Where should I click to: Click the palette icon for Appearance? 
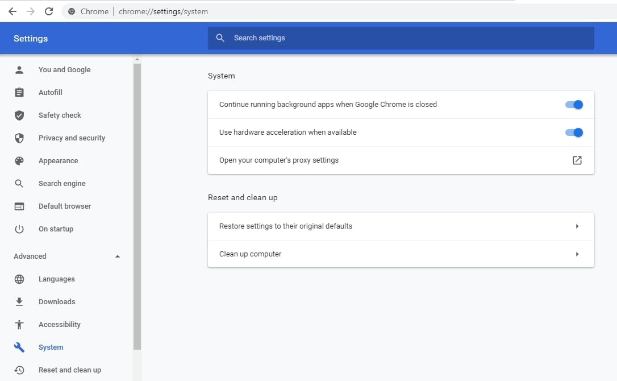[19, 161]
